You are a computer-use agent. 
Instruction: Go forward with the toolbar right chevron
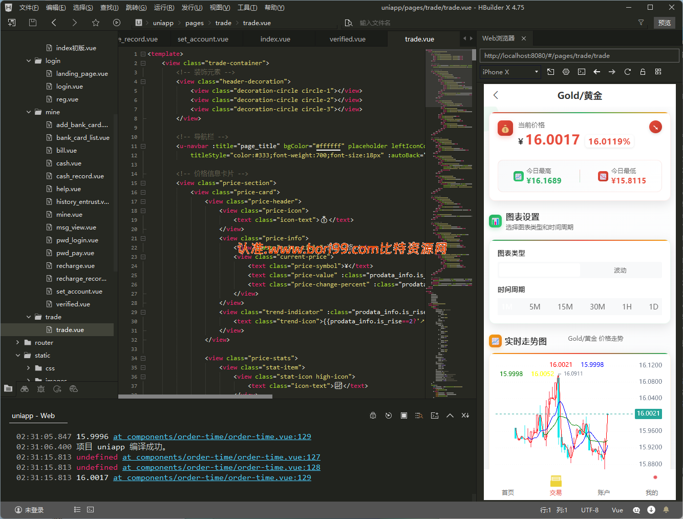(75, 23)
